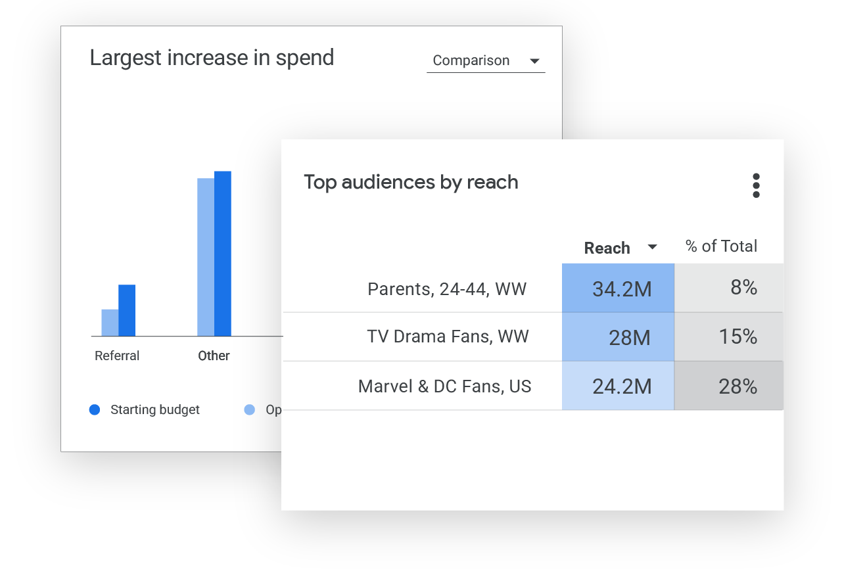Click the Reach column sort arrow
The width and height of the screenshot is (842, 579).
652,247
